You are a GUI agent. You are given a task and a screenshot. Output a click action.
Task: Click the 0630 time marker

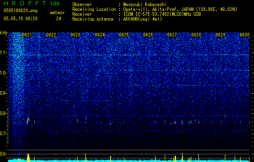coord(245,35)
